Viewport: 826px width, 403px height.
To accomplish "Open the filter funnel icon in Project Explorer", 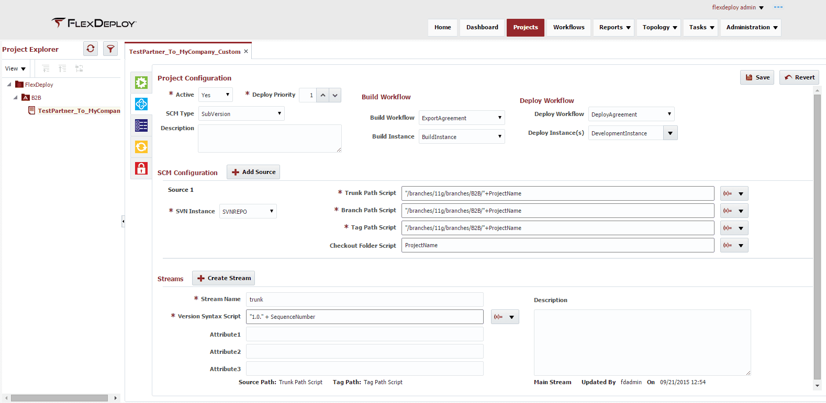I will [110, 49].
